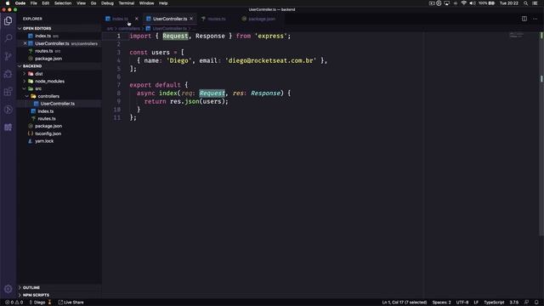544x306 pixels.
Task: Click the Diego user status bar item
Action: pyautogui.click(x=40, y=303)
